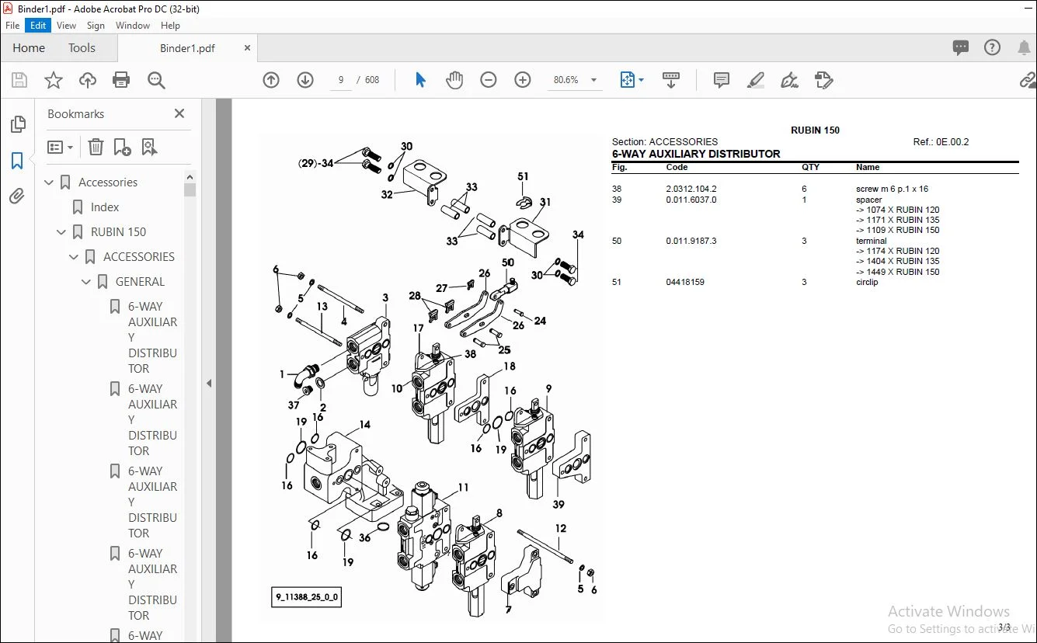Open the Fill and Sign pen tool
The image size is (1037, 643).
point(789,80)
